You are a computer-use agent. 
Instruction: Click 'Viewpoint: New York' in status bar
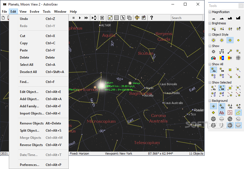point(119,154)
